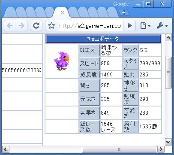Click the Go arrow beside the address bar
The image size is (174, 155).
tap(130, 26)
